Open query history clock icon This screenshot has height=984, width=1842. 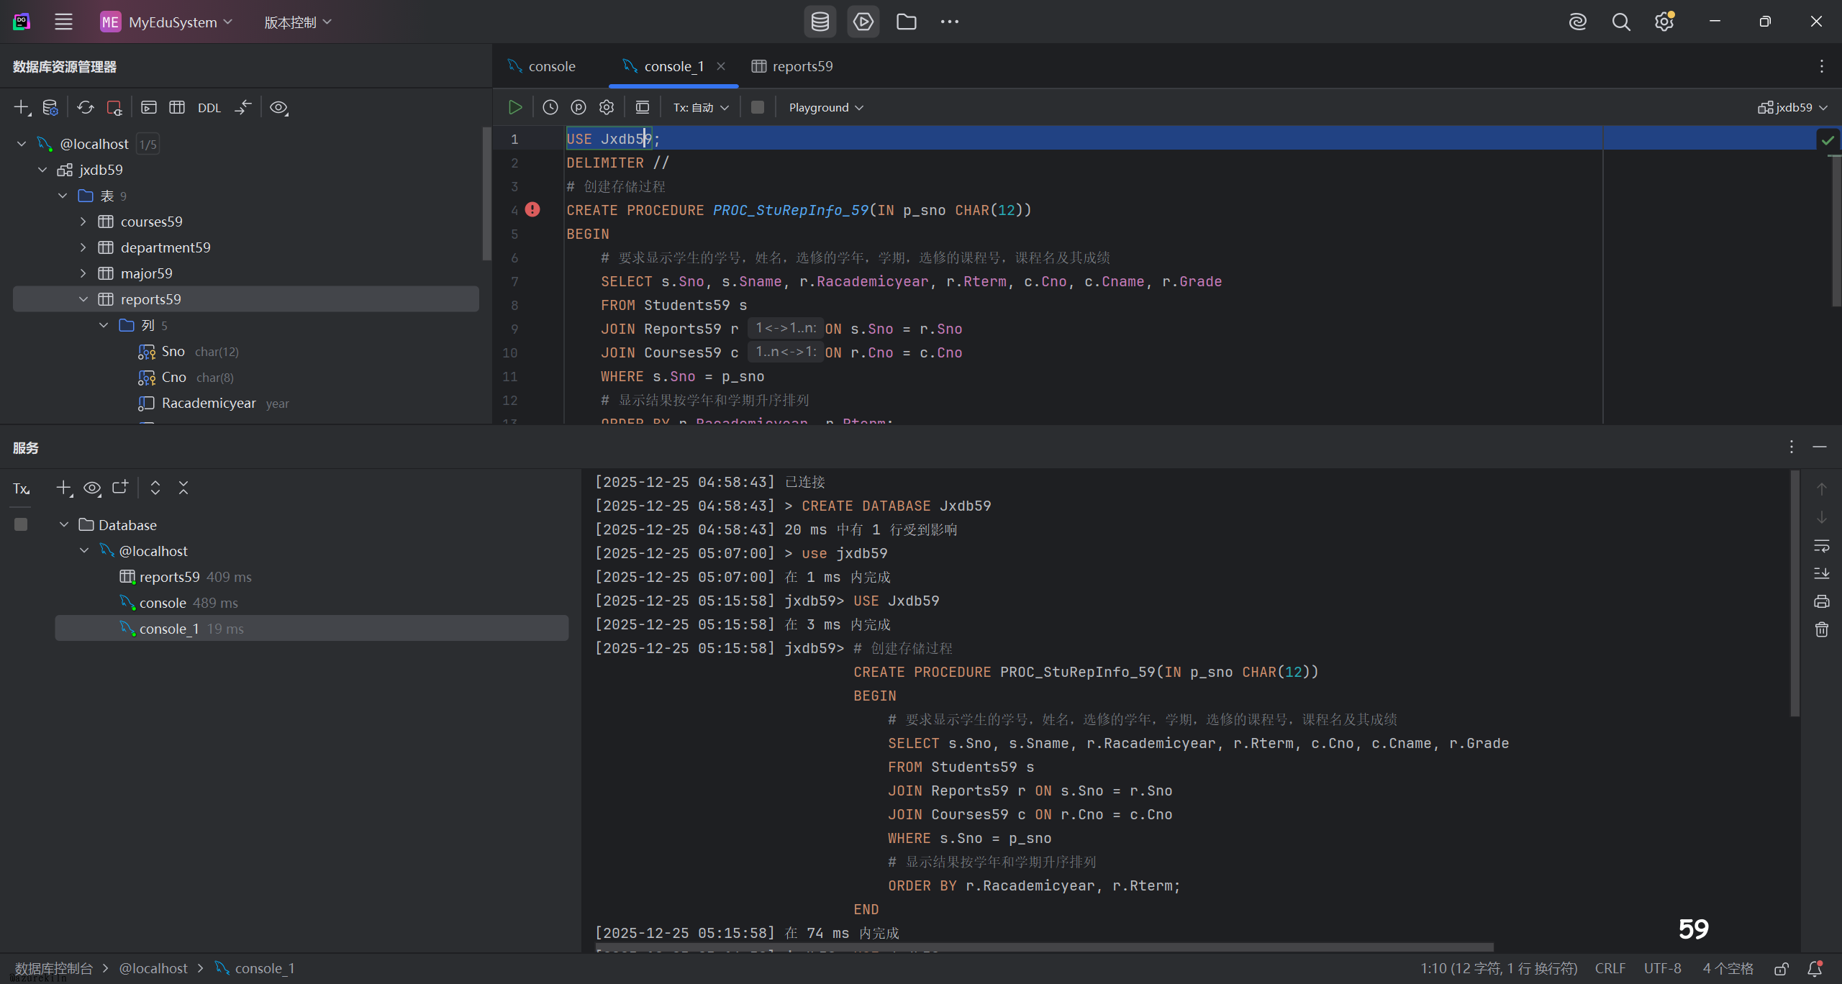click(x=550, y=107)
